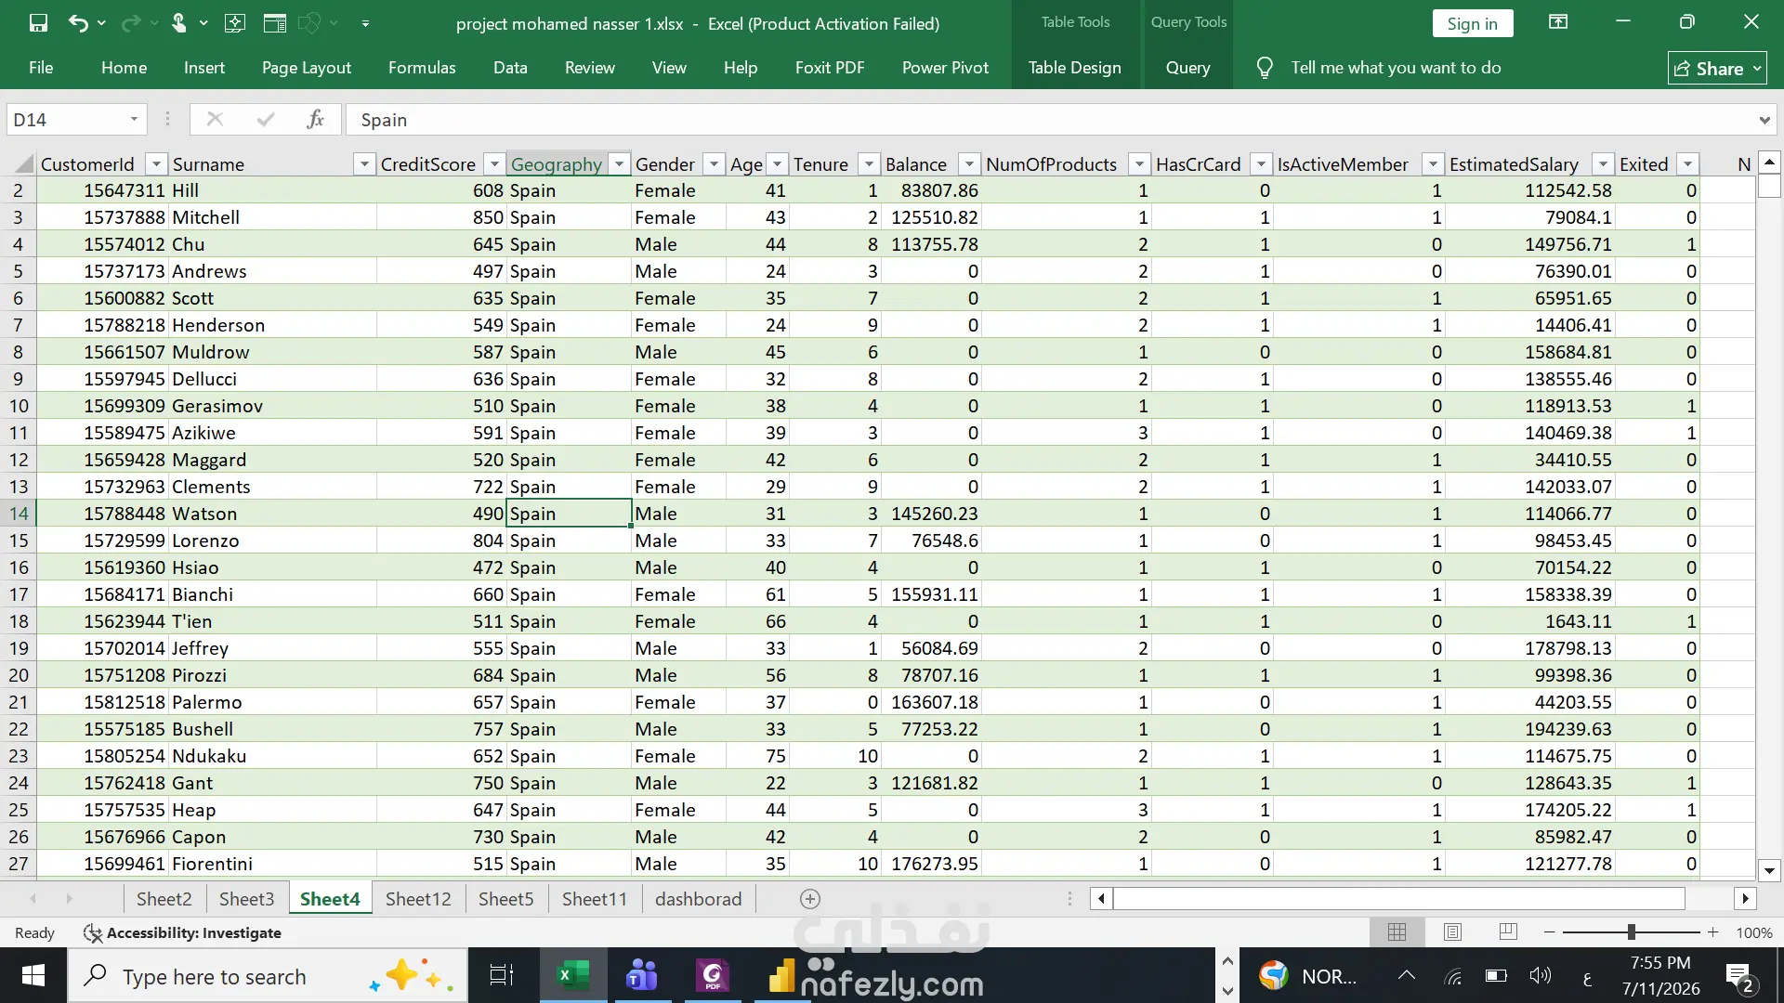Open the undo history dropdown arrow
This screenshot has width=1784, height=1003.
(101, 23)
